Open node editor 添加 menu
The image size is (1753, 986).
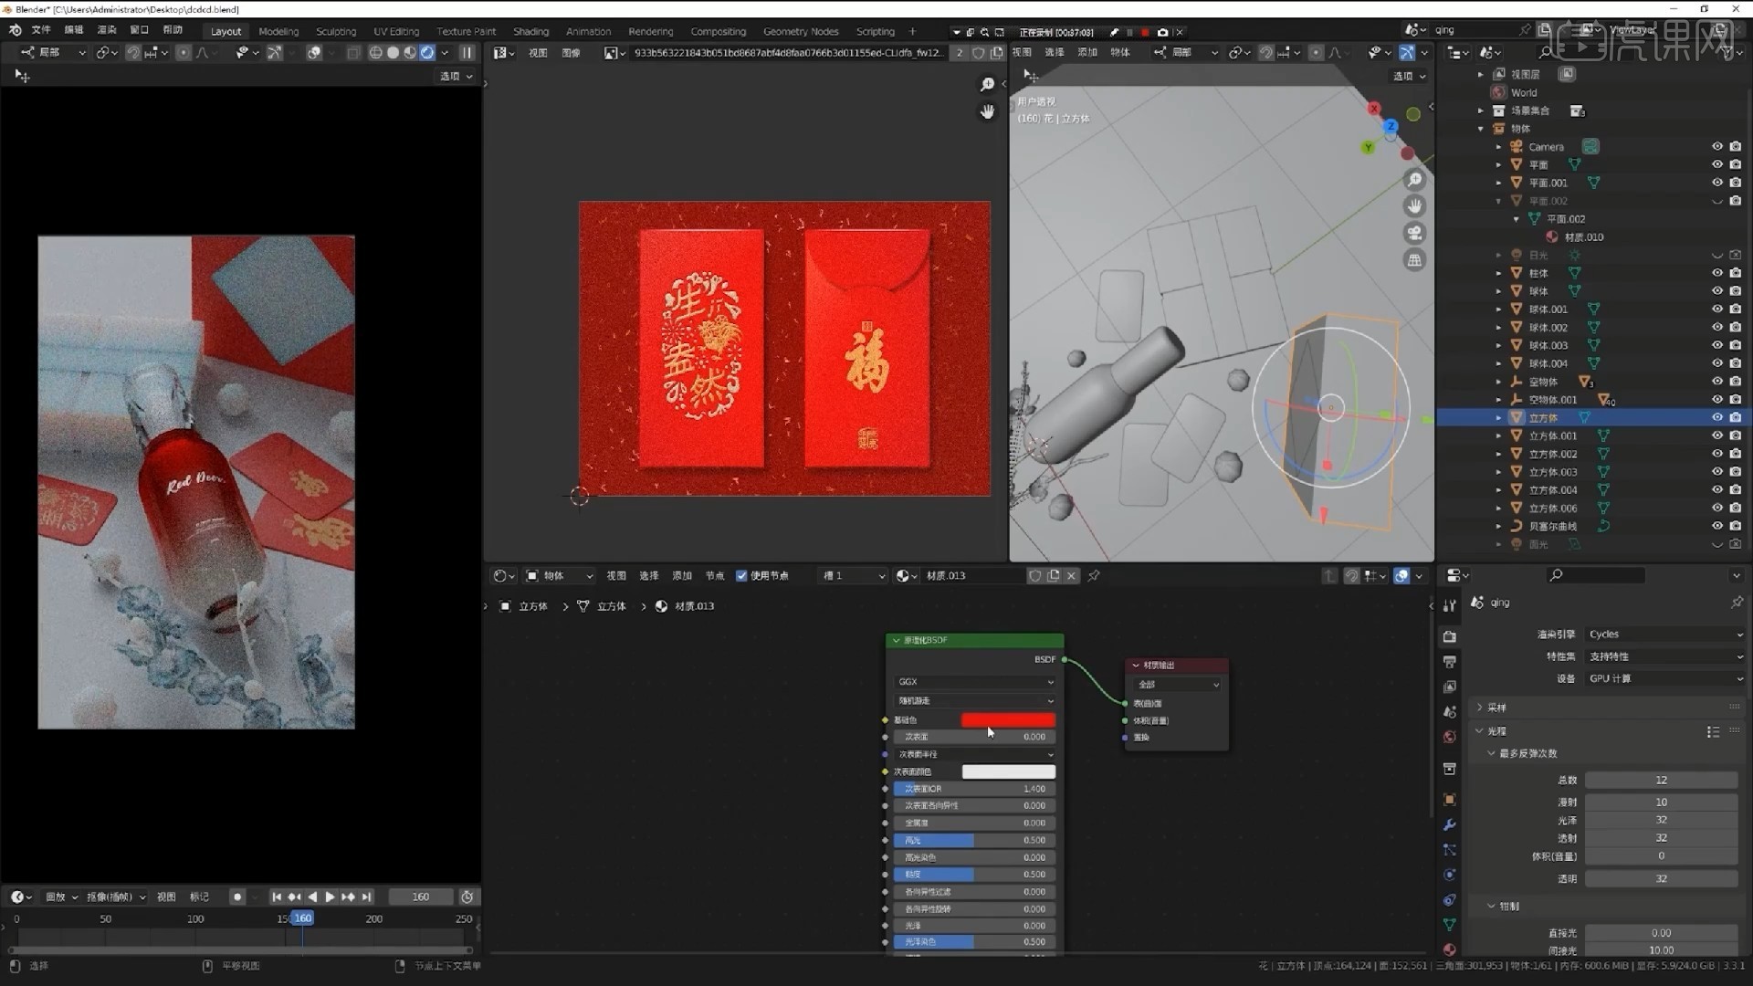[682, 576]
